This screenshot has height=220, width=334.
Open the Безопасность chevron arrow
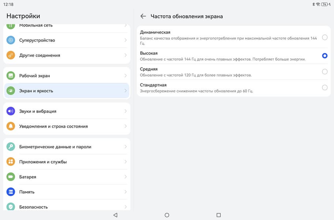click(125, 207)
